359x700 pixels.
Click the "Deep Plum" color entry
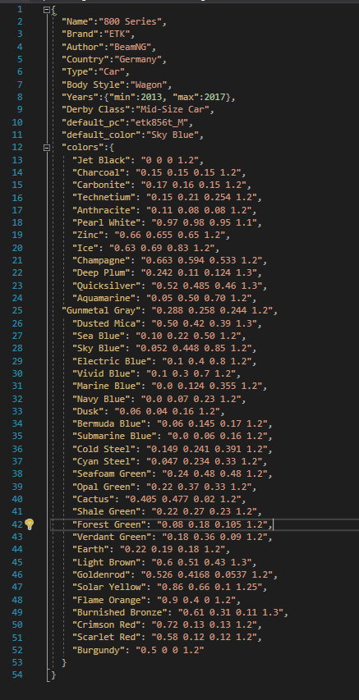coord(167,272)
